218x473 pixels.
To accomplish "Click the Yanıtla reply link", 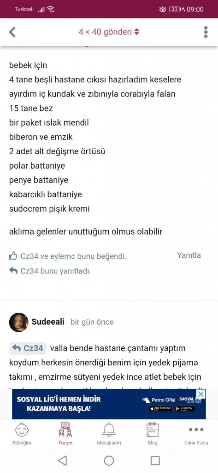I will click(189, 255).
